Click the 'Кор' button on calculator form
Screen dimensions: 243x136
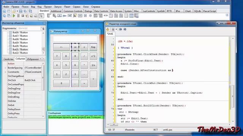(x=93, y=47)
